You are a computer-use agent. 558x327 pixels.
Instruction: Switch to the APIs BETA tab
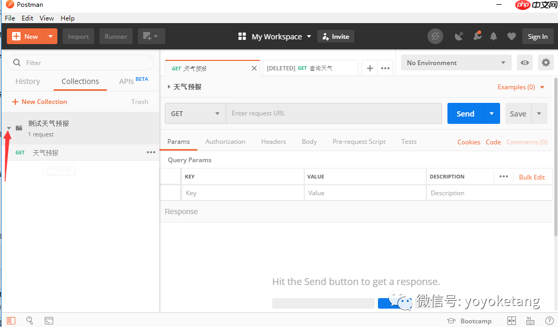pyautogui.click(x=134, y=81)
